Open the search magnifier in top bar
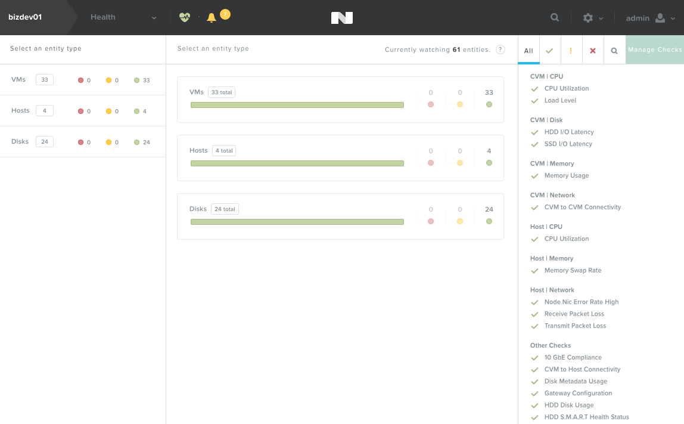The height and width of the screenshot is (424, 684). [x=555, y=17]
